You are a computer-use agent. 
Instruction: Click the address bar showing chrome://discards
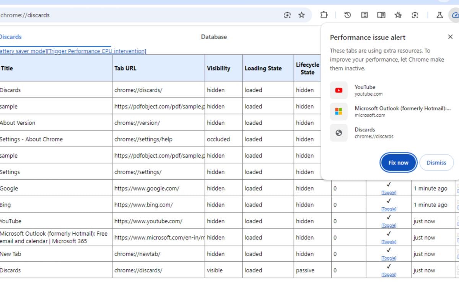pyautogui.click(x=134, y=15)
